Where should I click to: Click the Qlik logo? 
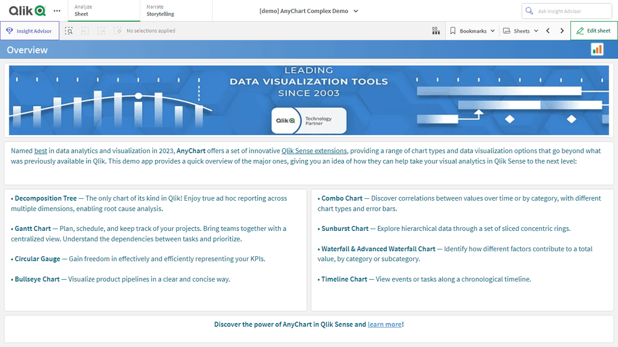click(27, 10)
